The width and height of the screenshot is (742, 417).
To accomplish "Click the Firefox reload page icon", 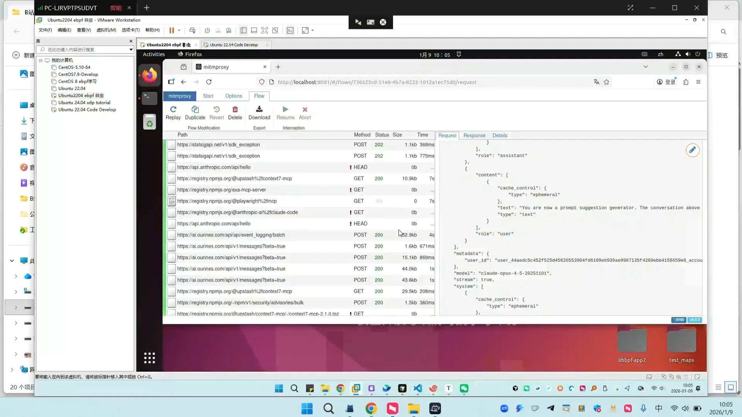I will tap(209, 82).
